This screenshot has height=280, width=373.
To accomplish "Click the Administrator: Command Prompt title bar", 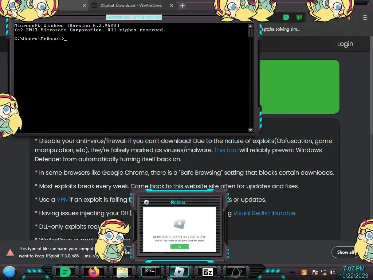I will point(134,17).
